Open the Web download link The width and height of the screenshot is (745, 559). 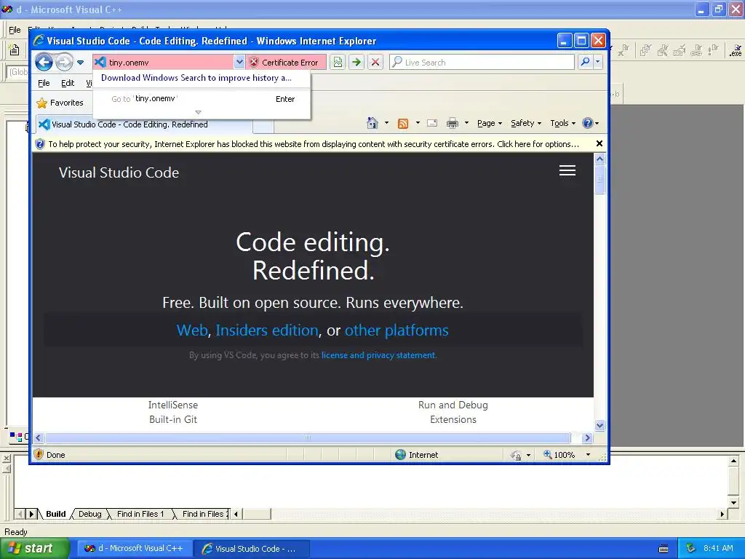click(192, 330)
